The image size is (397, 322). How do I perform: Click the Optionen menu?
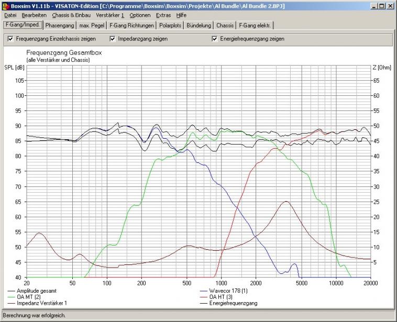140,15
